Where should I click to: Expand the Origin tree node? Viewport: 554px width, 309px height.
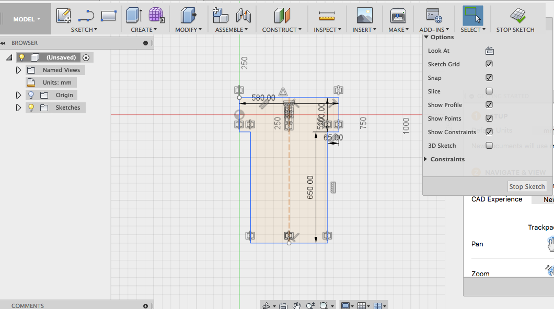click(x=18, y=95)
